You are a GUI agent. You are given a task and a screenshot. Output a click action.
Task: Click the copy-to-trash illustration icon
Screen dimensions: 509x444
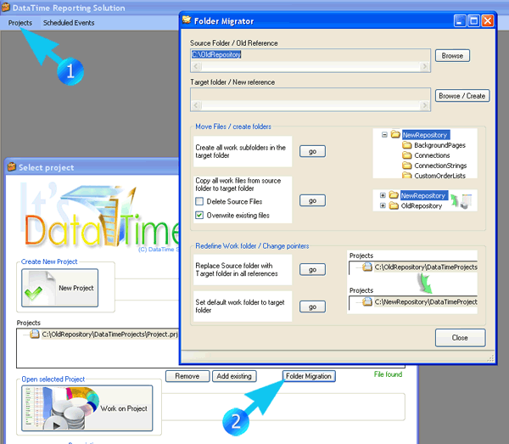click(461, 201)
